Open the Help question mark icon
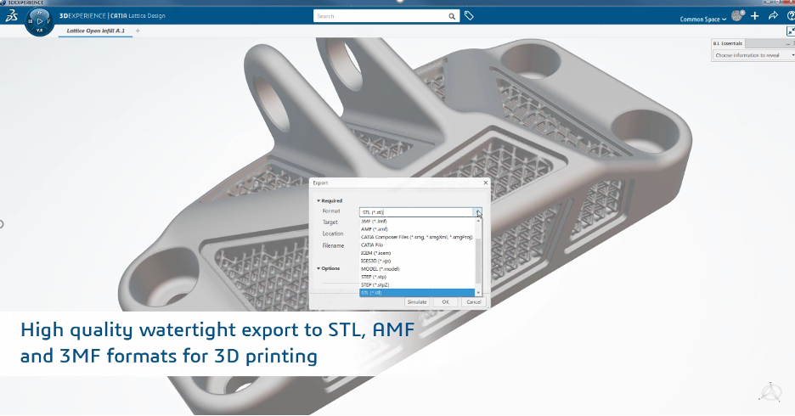This screenshot has width=795, height=416. pos(791,15)
